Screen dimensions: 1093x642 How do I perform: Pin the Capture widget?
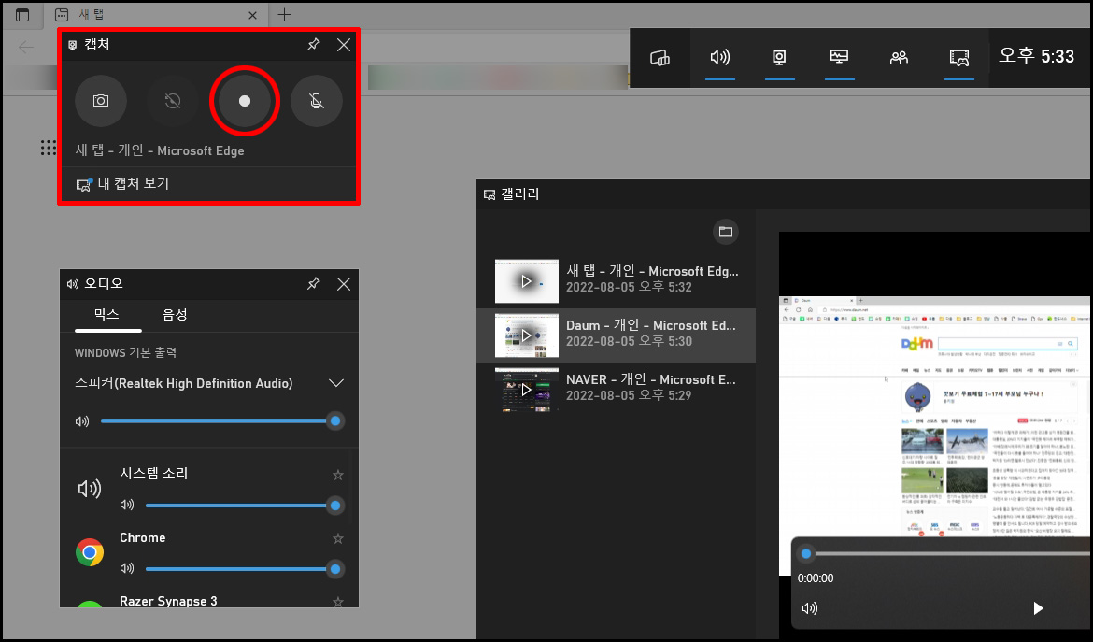(x=314, y=45)
